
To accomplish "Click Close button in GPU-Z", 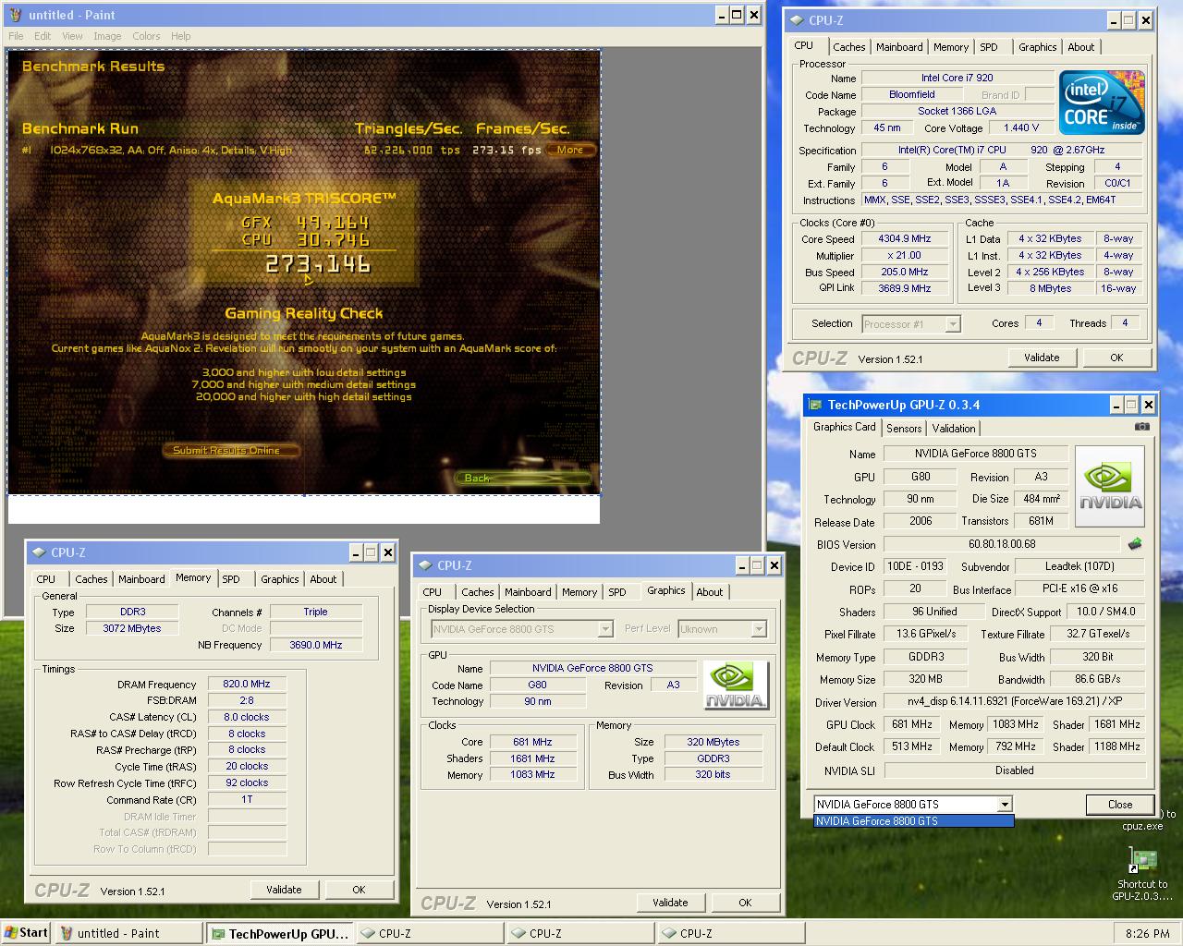I will point(1120,805).
